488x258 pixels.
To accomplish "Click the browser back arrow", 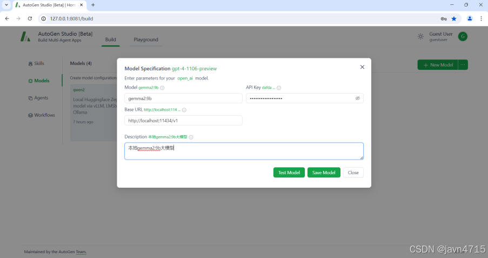I will [x=7, y=19].
